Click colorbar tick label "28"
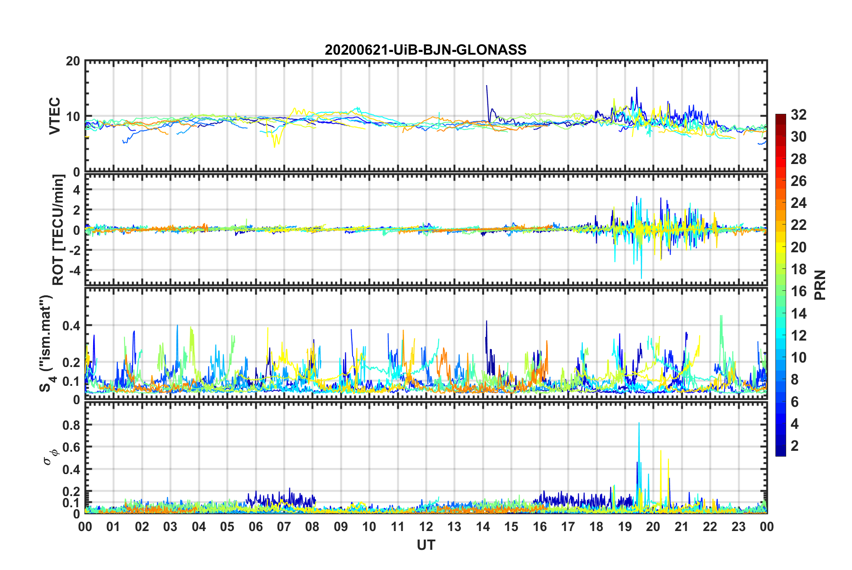Viewport: 852px width, 570px height. [x=799, y=159]
